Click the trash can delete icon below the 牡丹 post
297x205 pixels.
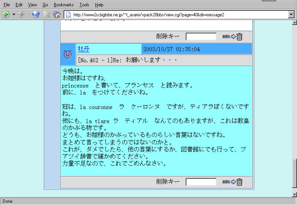pyautogui.click(x=239, y=182)
